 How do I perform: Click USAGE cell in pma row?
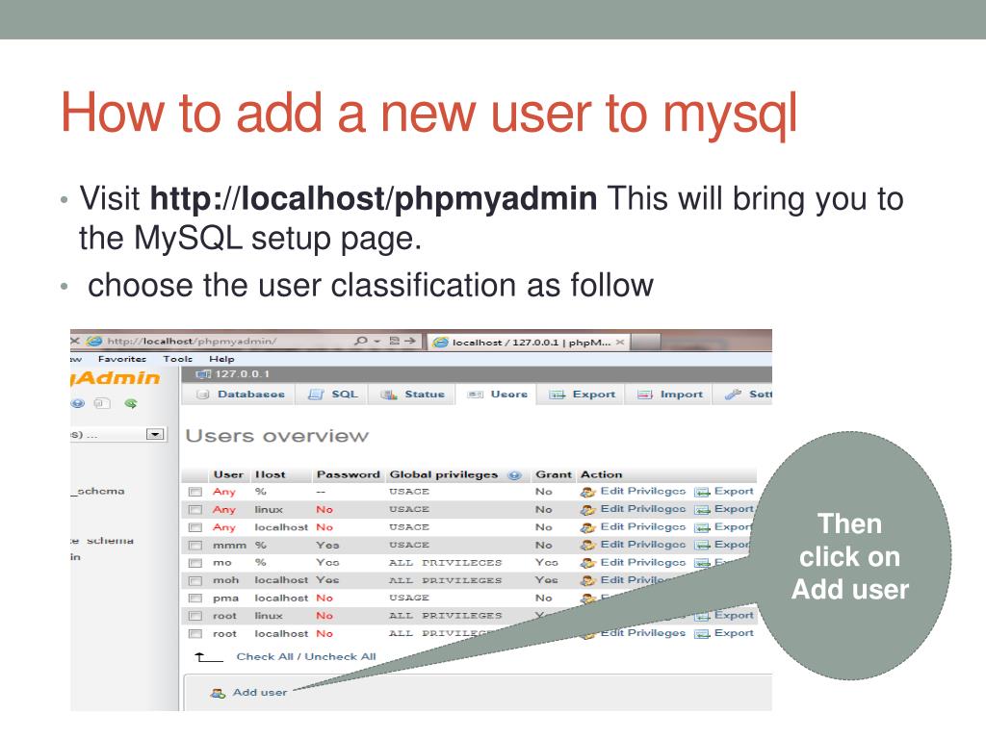408,599
